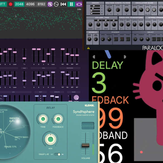The width and height of the screenshot is (163, 163).
Task: Click the Syndtsphere delay TIME knob
Action: [x=43, y=119]
